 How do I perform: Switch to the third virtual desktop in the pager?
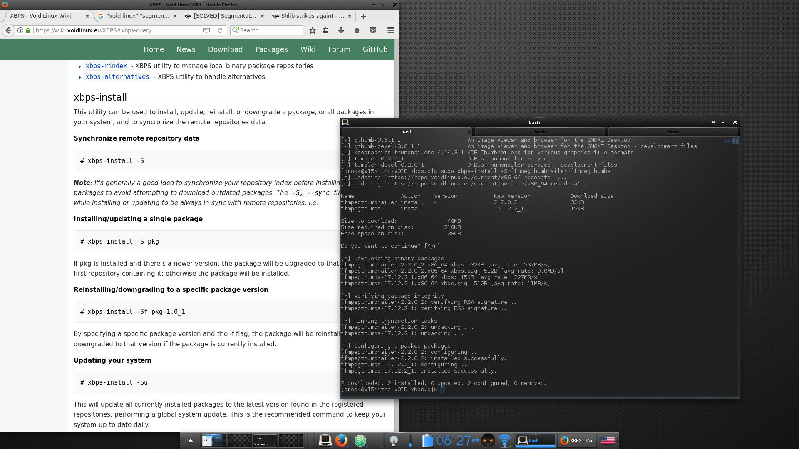pos(265,440)
